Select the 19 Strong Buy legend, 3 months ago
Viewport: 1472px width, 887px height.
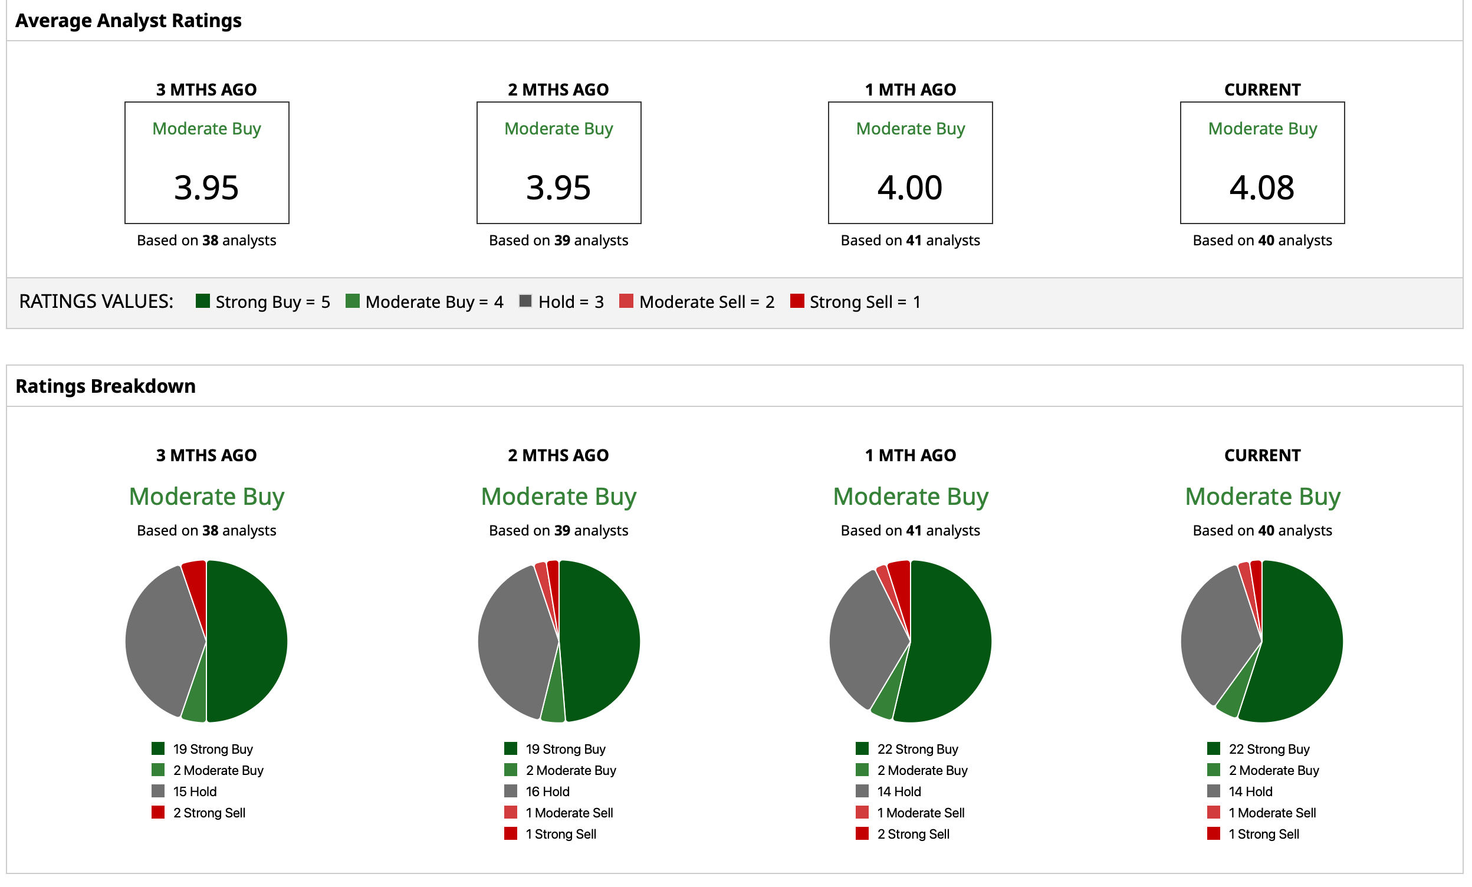click(x=212, y=749)
